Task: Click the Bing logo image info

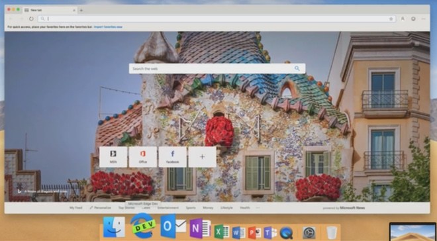Action: pos(19,191)
